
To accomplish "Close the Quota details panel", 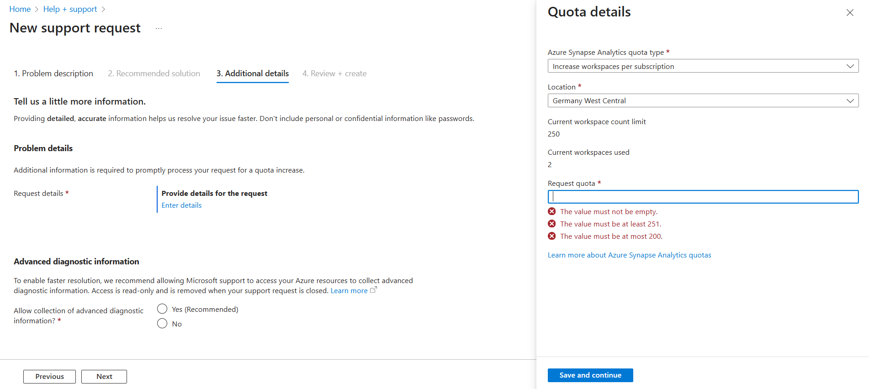I will click(x=850, y=13).
